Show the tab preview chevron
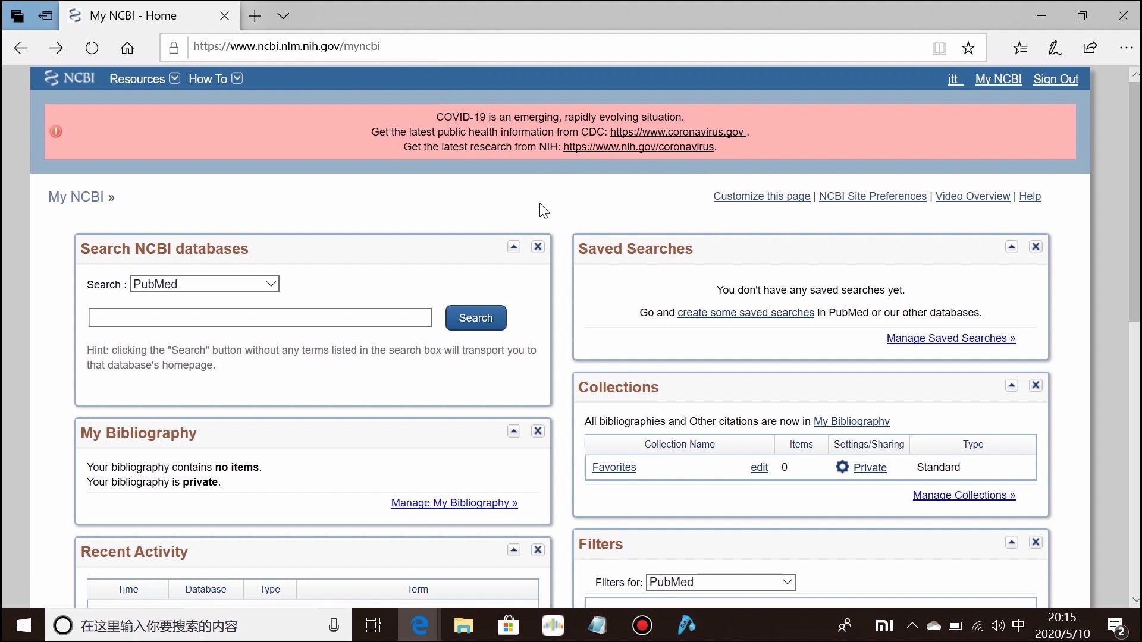1142x642 pixels. point(283,16)
